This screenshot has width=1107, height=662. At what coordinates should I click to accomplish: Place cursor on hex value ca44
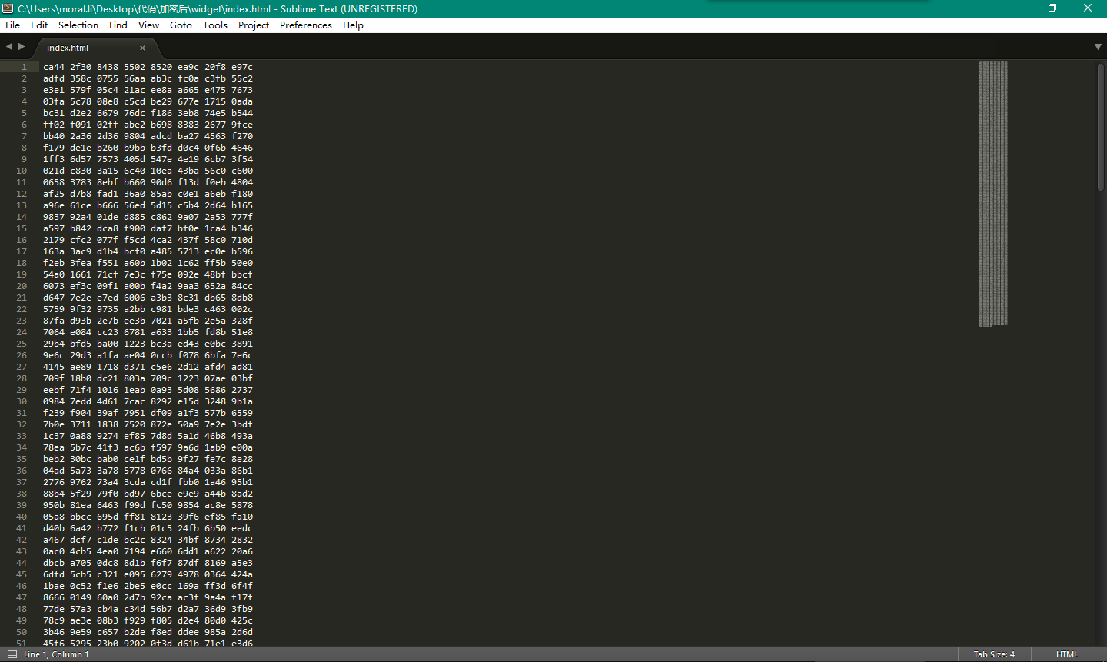(54, 67)
